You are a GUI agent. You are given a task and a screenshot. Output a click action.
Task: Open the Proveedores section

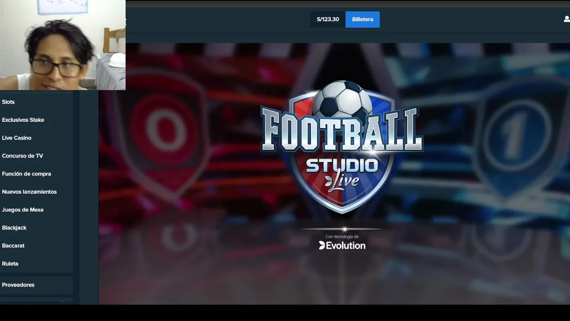coord(18,285)
